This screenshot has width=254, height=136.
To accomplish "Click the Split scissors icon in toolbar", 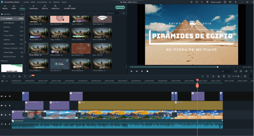I will 20,76.
